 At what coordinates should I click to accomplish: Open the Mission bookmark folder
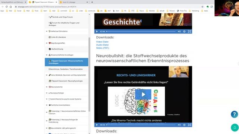click(171, 11)
